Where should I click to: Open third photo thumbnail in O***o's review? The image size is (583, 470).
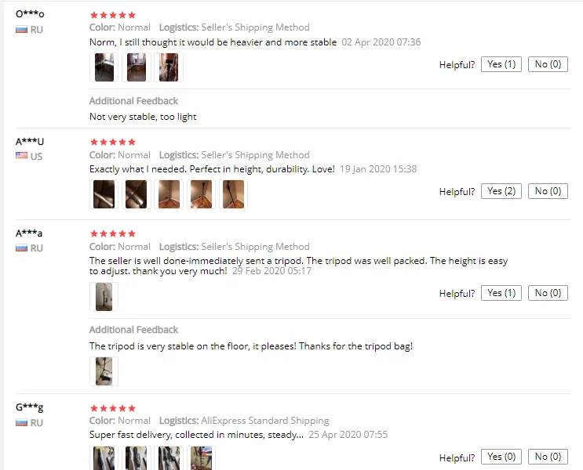click(169, 67)
